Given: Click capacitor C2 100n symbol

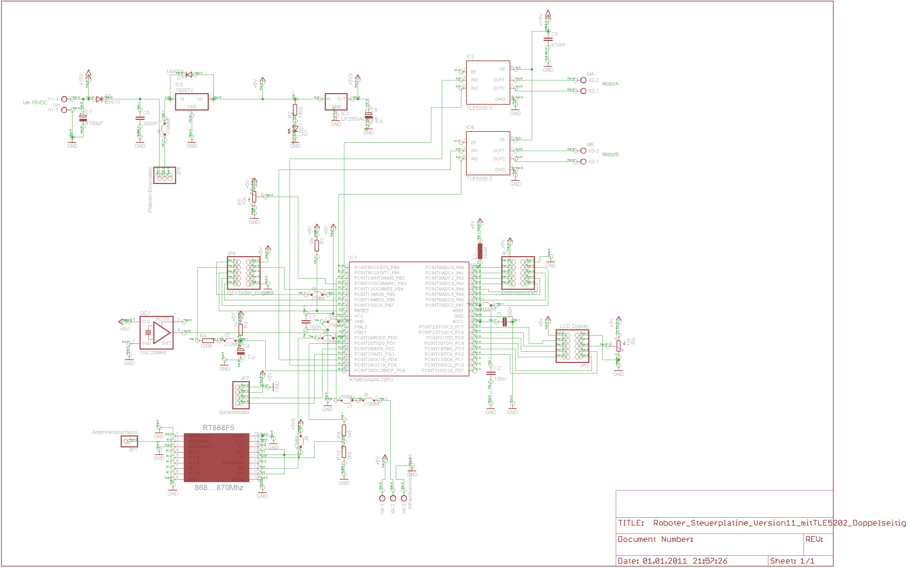Looking at the screenshot, I should coord(491,373).
